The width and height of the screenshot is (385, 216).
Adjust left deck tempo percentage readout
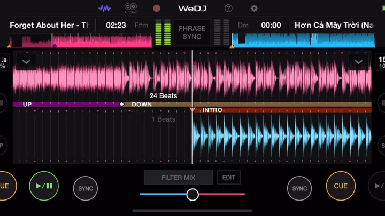click(x=4, y=63)
